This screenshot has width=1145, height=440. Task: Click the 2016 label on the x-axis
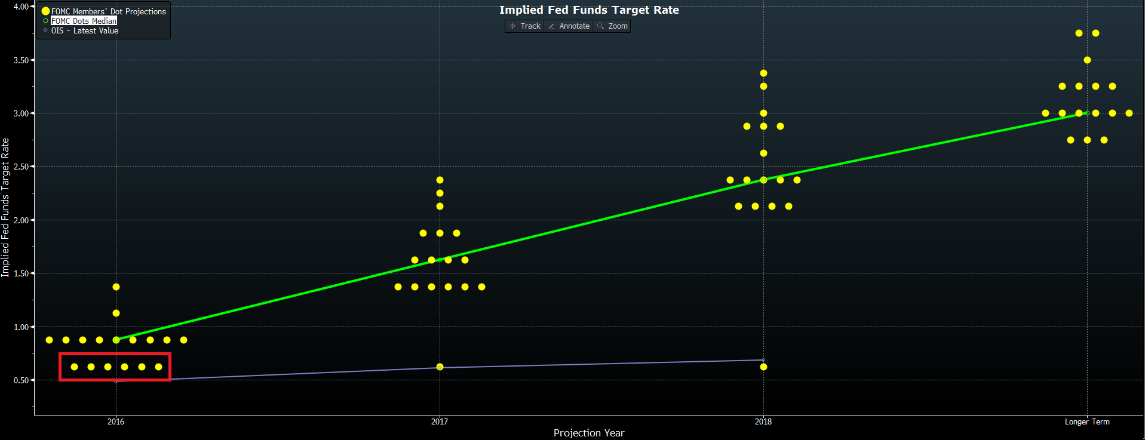116,421
